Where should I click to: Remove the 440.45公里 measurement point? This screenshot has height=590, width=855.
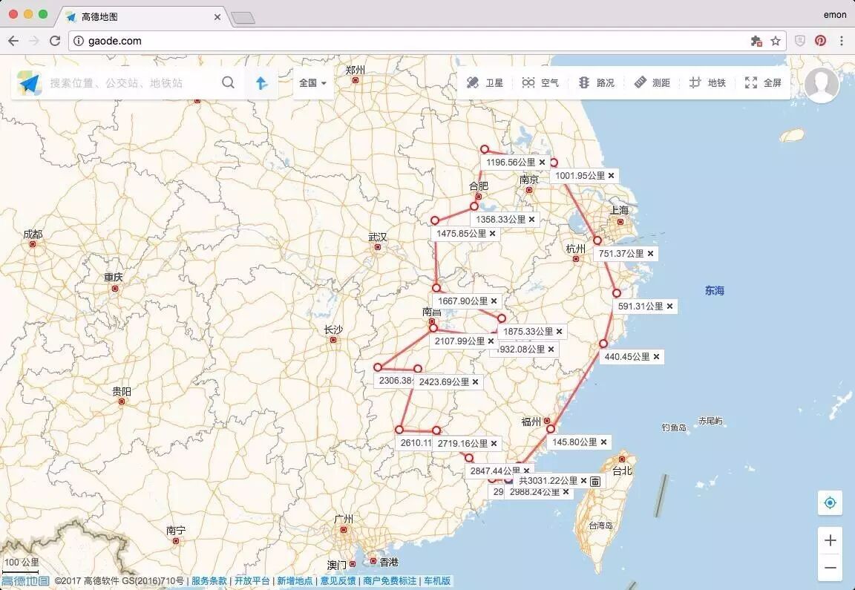point(657,357)
